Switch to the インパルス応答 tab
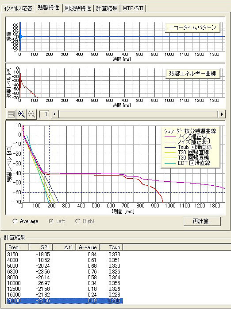This screenshot has height=309, width=231. (18, 8)
